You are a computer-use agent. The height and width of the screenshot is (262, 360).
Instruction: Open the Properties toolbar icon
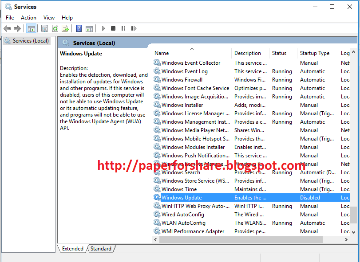coord(44,28)
